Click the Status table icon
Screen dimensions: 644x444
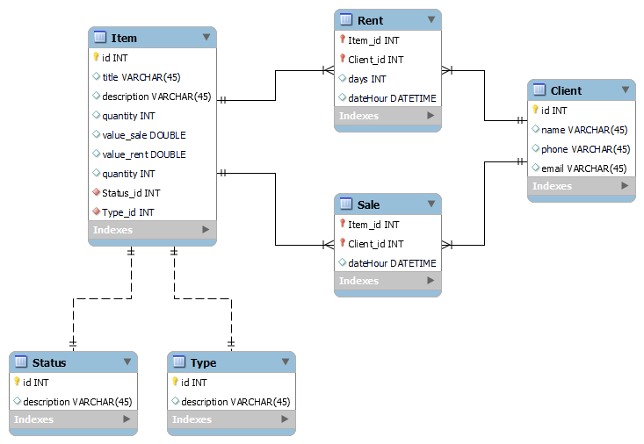click(x=21, y=362)
